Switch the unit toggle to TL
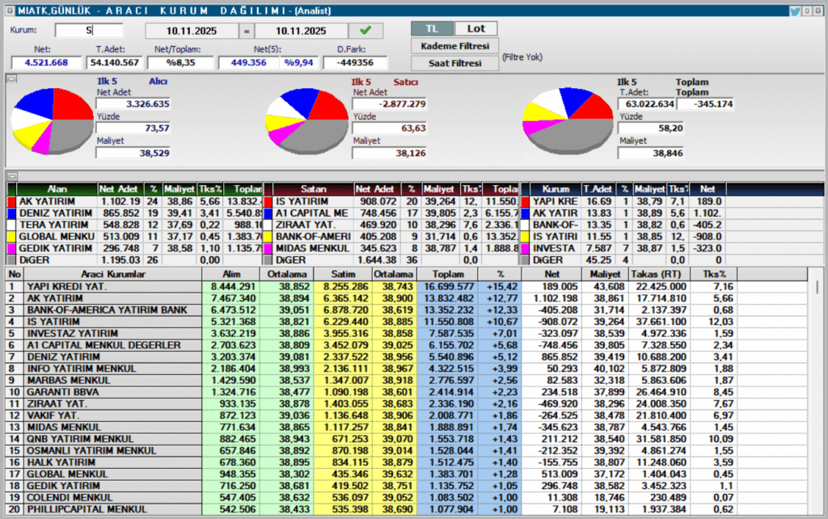This screenshot has width=828, height=519. tap(433, 28)
